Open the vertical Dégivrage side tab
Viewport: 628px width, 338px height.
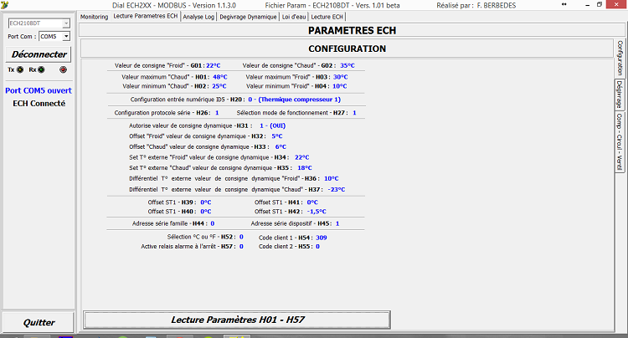(x=620, y=95)
